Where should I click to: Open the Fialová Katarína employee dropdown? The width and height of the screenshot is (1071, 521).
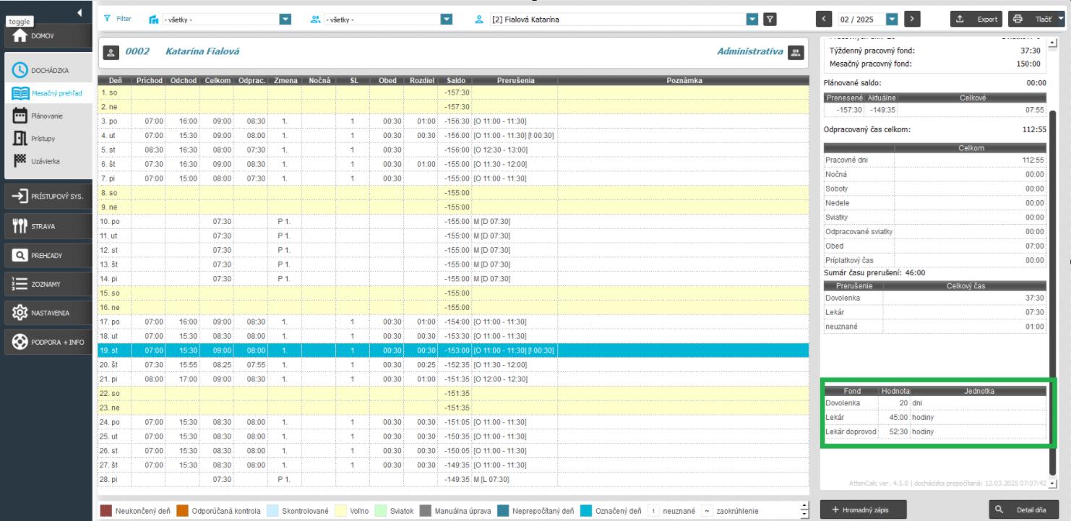click(753, 20)
